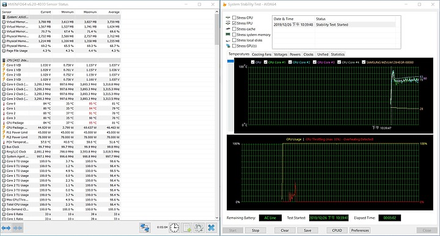Image resolution: width=440 pixels, height=236 pixels.
Task: Click the Stress cache icon
Action: click(x=228, y=29)
